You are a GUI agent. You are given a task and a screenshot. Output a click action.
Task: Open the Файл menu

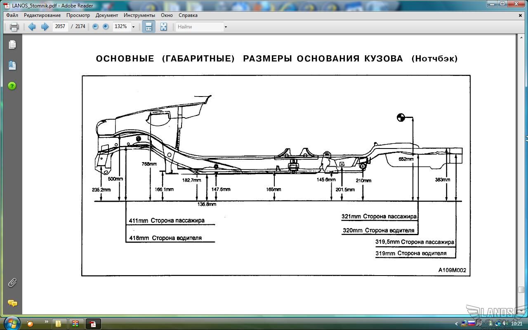click(12, 15)
